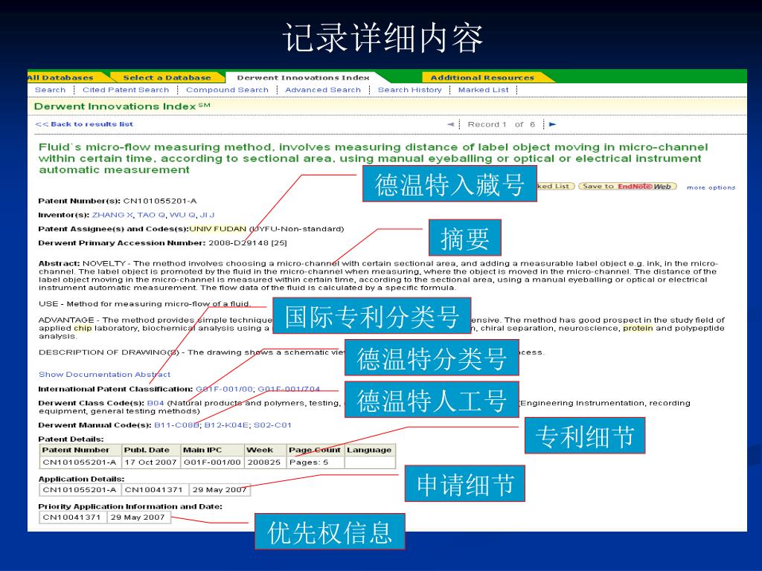Image resolution: width=762 pixels, height=571 pixels.
Task: Open inventor JI J link
Action: tap(207, 215)
